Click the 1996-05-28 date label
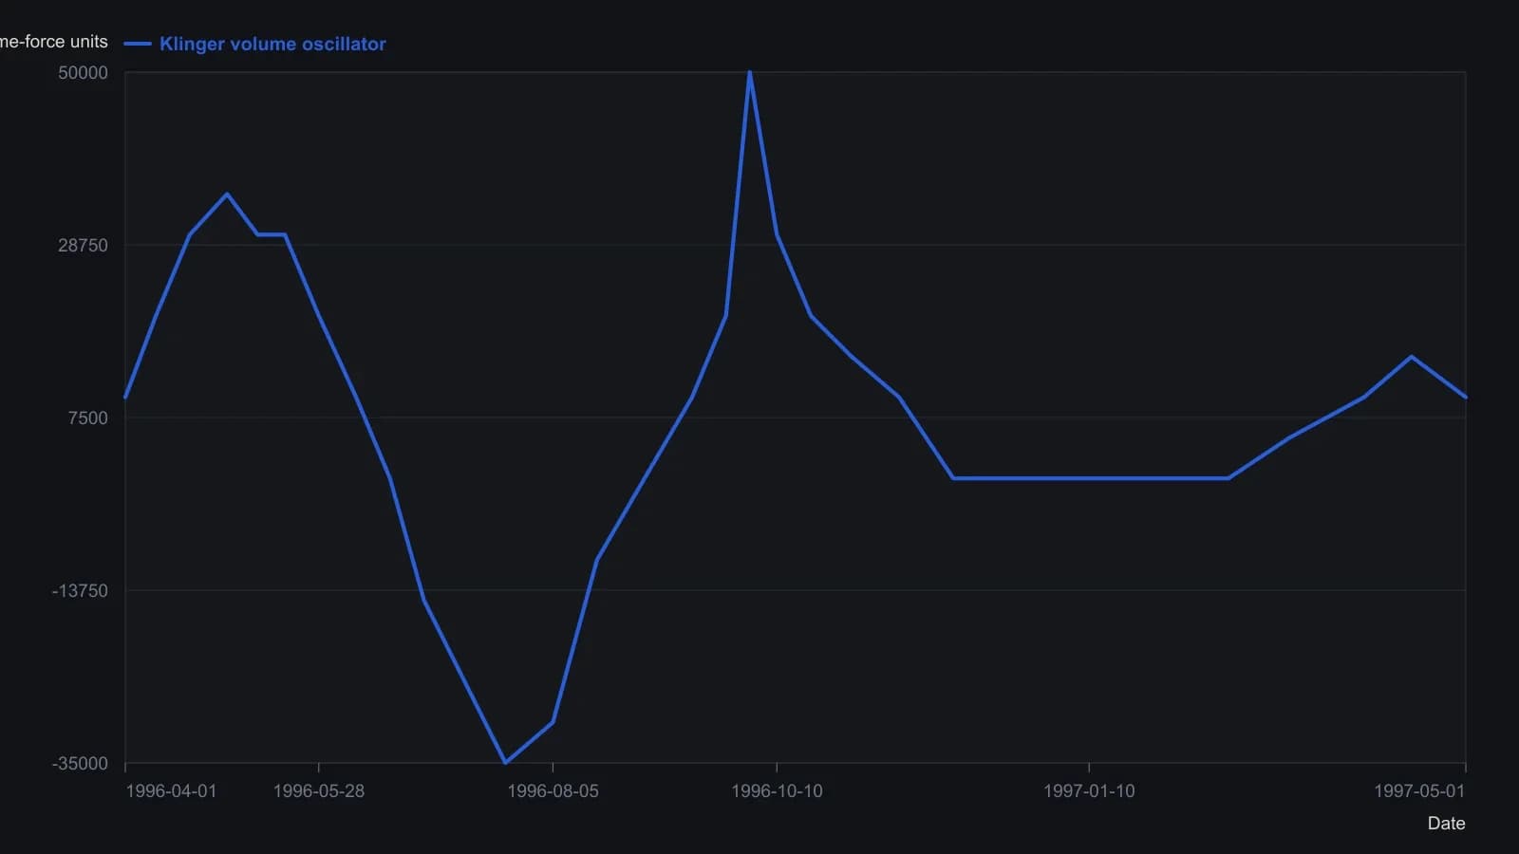 click(319, 791)
